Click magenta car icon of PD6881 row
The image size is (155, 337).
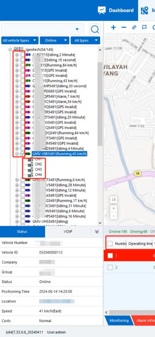(x=28, y=91)
